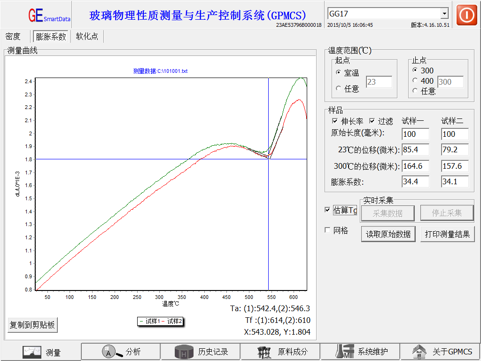Open the 软化点 tab
481x361 pixels.
point(87,36)
